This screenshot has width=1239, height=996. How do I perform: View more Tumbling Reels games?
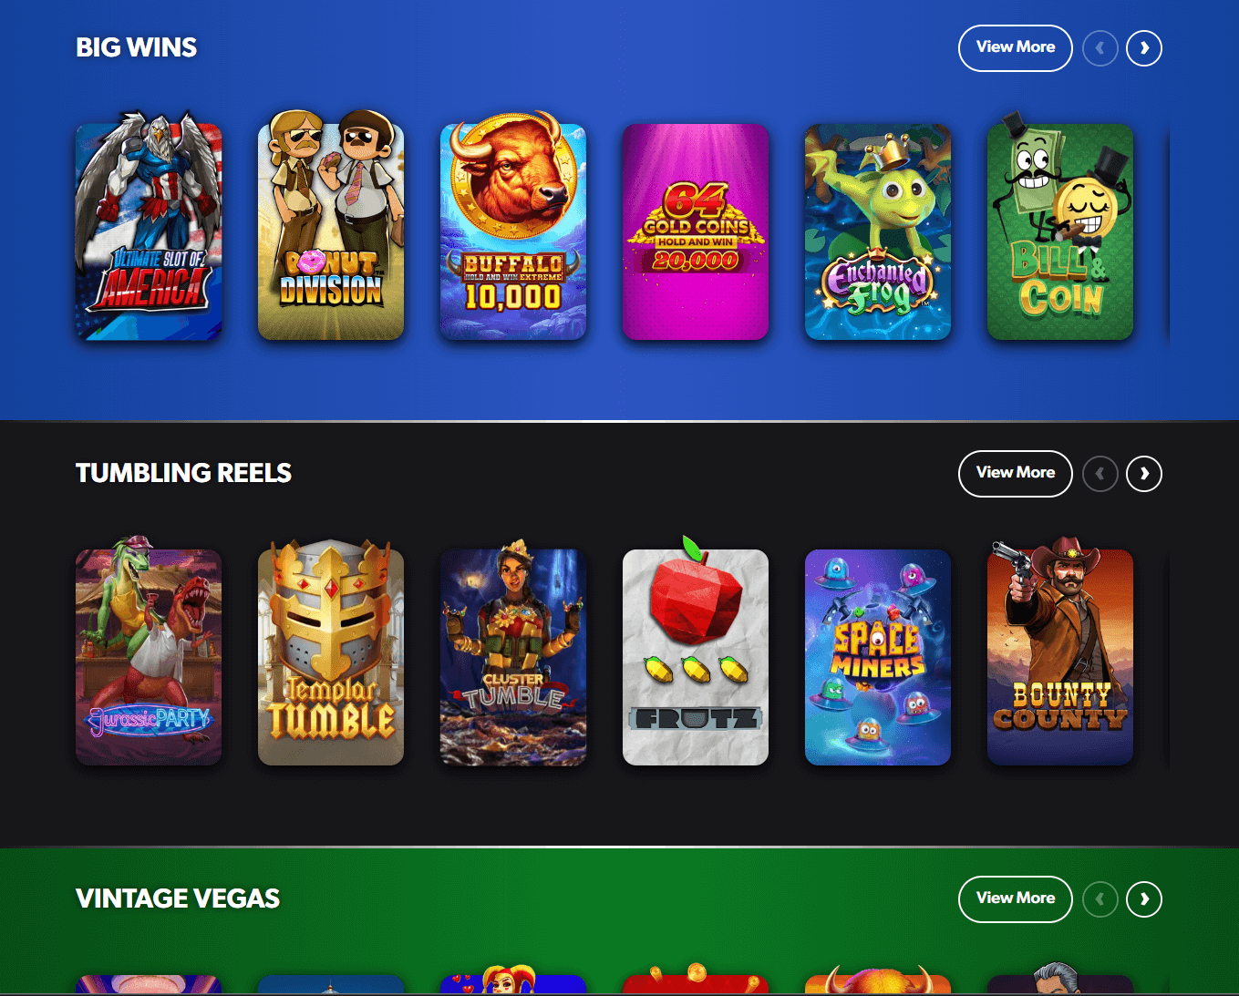1016,474
